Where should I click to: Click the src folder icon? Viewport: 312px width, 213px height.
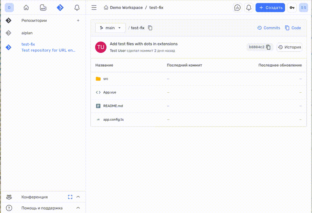(98, 79)
